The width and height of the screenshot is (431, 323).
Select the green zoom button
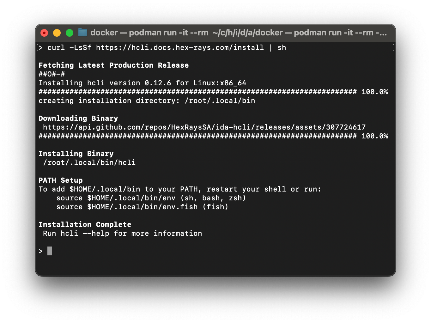[x=70, y=33]
